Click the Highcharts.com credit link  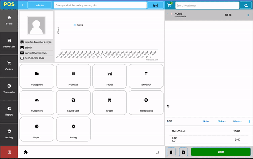(152, 60)
